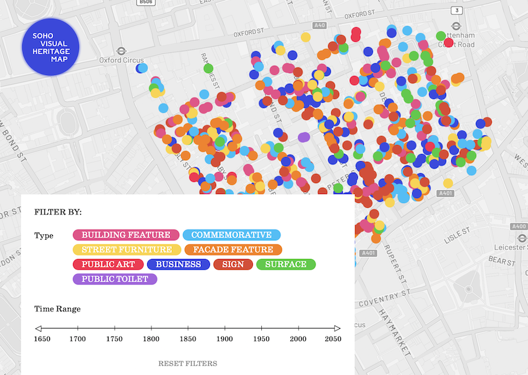
Task: Click the 1900 mark on time range slider
Action: point(224,329)
